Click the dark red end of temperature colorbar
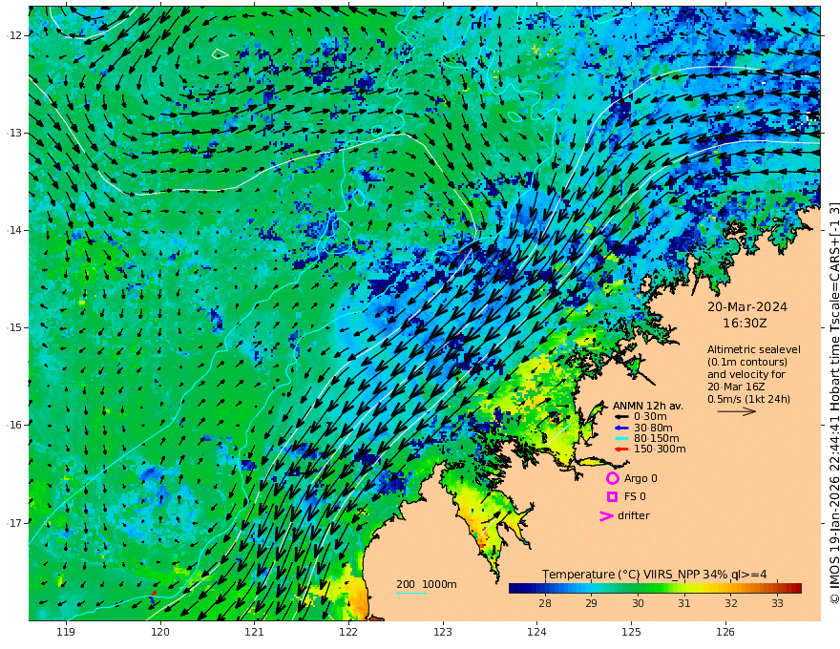The height and width of the screenshot is (649, 840). (x=796, y=589)
